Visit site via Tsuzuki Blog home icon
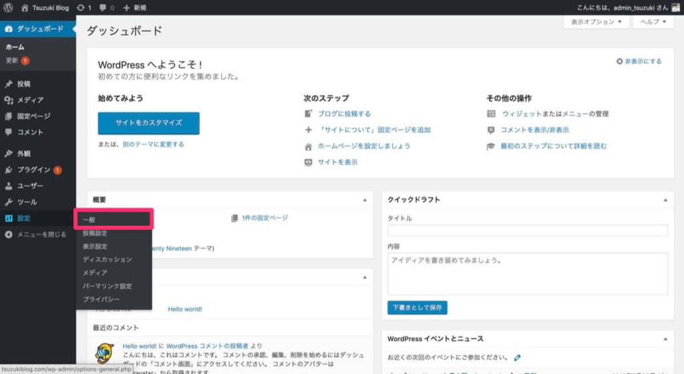Viewport: 684px width, 374px height. click(x=25, y=7)
